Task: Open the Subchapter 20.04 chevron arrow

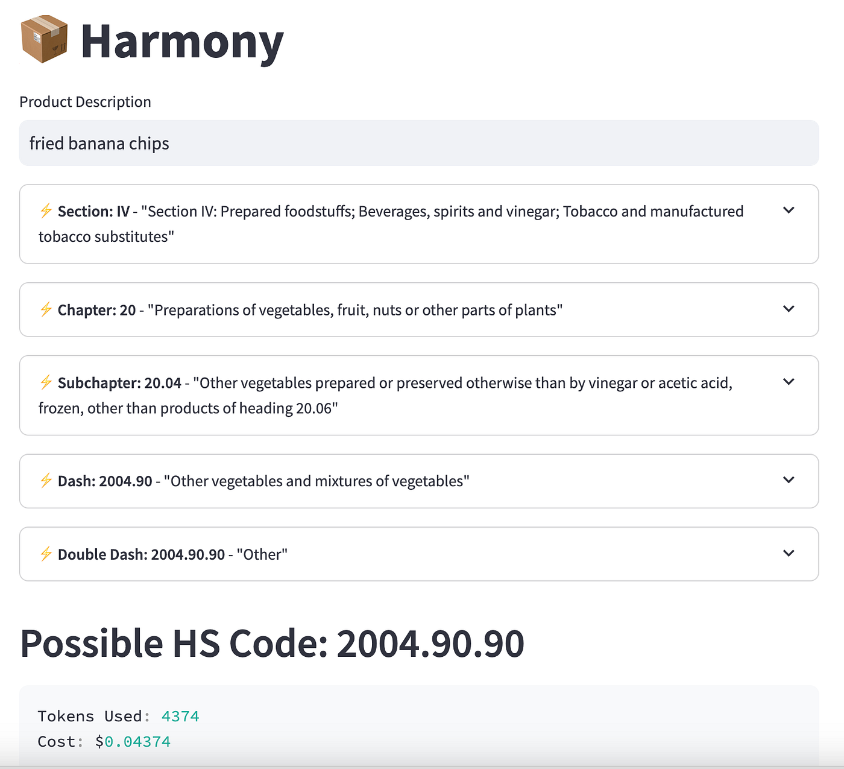Action: point(789,381)
